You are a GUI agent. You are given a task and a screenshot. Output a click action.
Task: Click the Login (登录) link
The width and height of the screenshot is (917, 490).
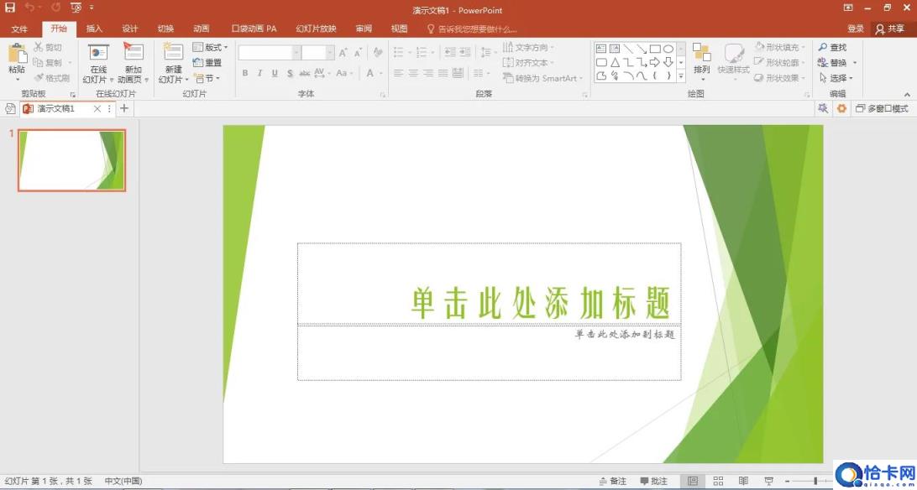pyautogui.click(x=855, y=29)
